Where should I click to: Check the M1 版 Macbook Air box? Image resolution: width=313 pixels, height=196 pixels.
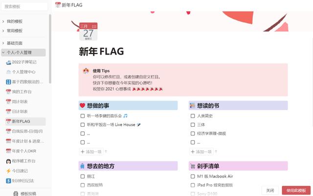193,176
